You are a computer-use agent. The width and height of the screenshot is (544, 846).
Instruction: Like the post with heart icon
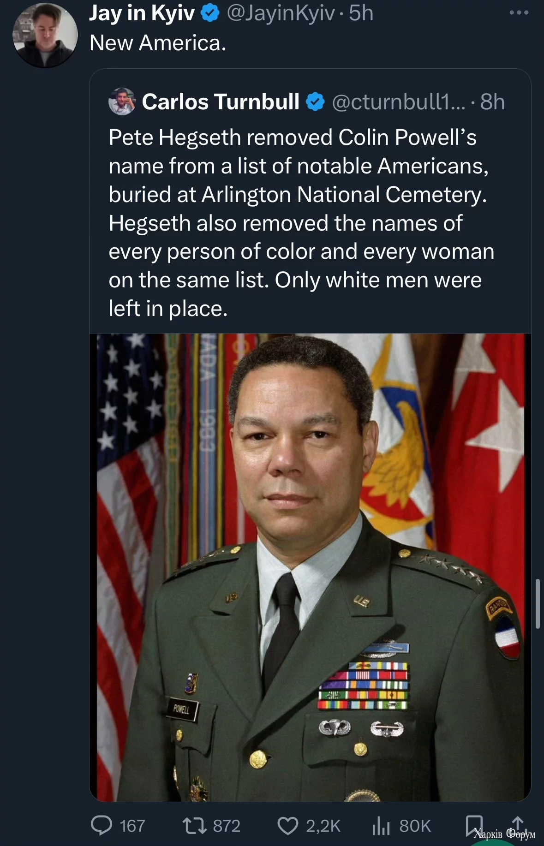tap(287, 825)
